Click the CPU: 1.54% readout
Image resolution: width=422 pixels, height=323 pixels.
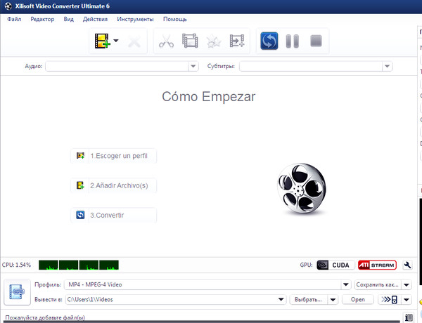(x=16, y=265)
